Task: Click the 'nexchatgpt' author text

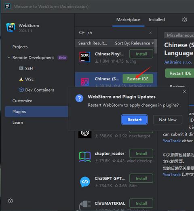Action: [140, 136]
